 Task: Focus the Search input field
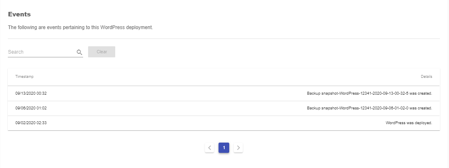coord(42,52)
